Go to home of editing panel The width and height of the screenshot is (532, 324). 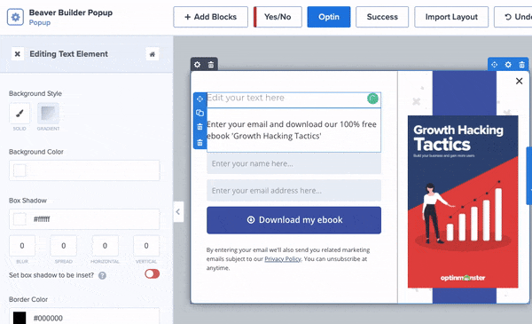coord(153,54)
